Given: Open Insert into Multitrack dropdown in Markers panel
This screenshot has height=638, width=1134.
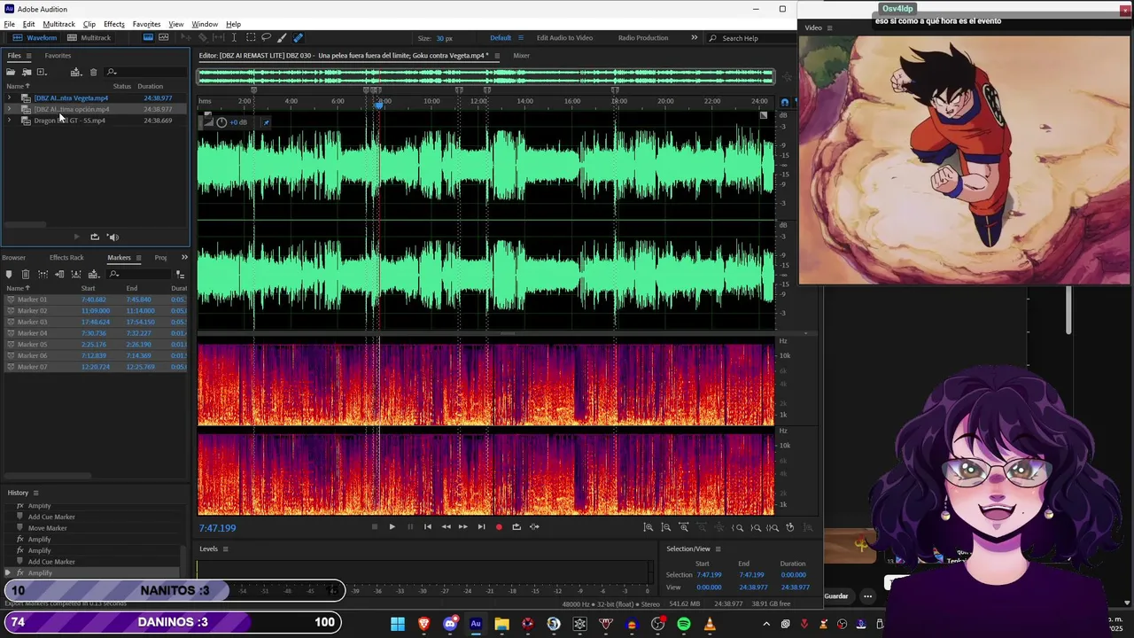Looking at the screenshot, I should (x=94, y=275).
